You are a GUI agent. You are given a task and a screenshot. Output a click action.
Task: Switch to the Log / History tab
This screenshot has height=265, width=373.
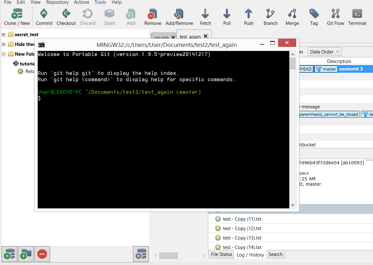pyautogui.click(x=250, y=255)
